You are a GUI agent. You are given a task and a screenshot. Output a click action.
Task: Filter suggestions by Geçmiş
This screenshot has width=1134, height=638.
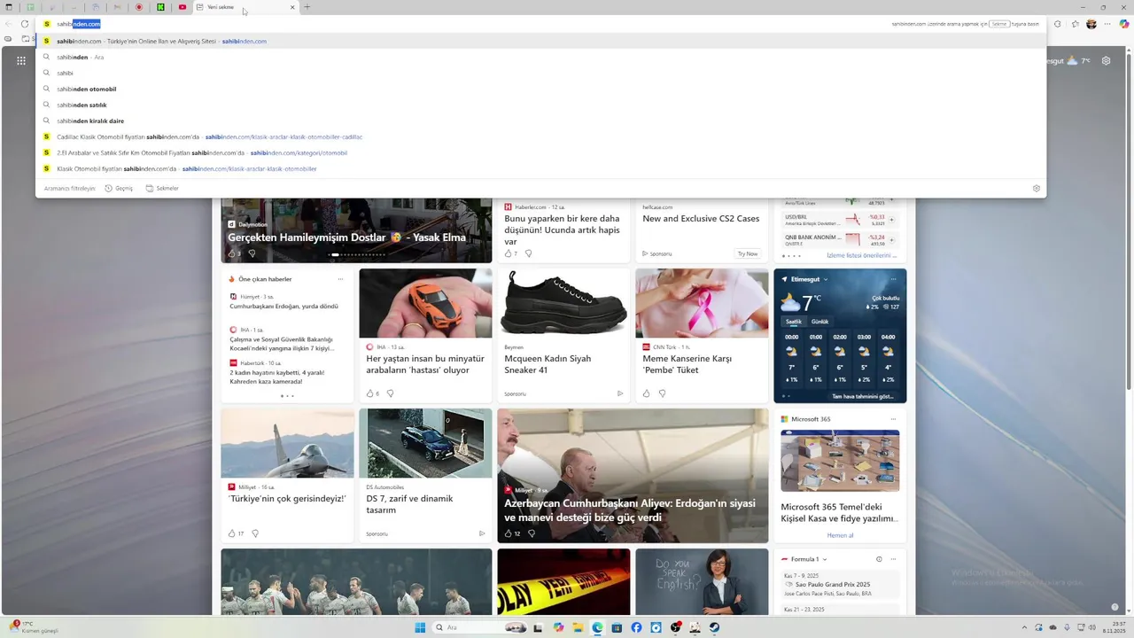pos(119,188)
